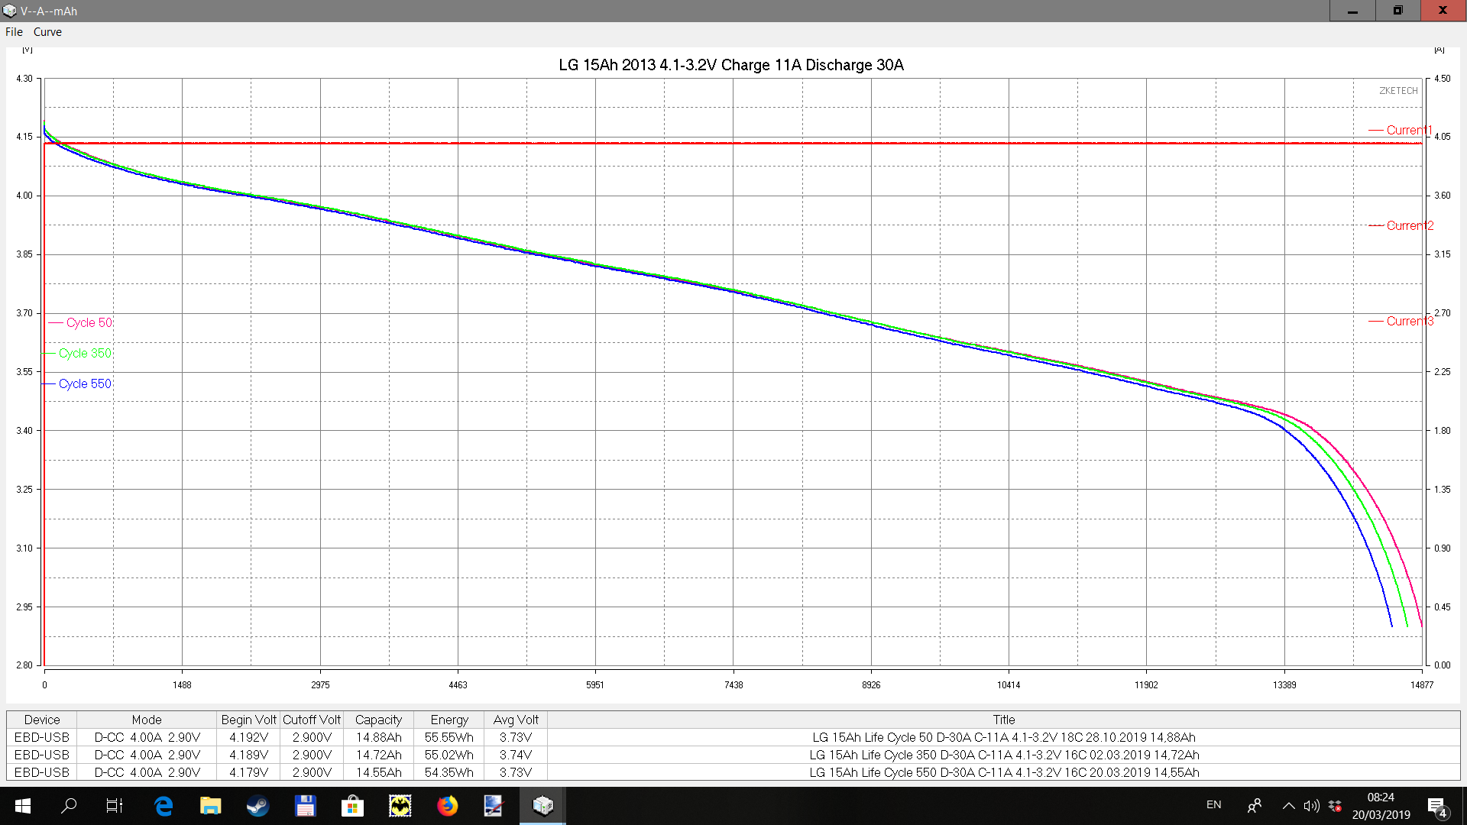Open Task View in taskbar
1467x825 pixels.
115,805
